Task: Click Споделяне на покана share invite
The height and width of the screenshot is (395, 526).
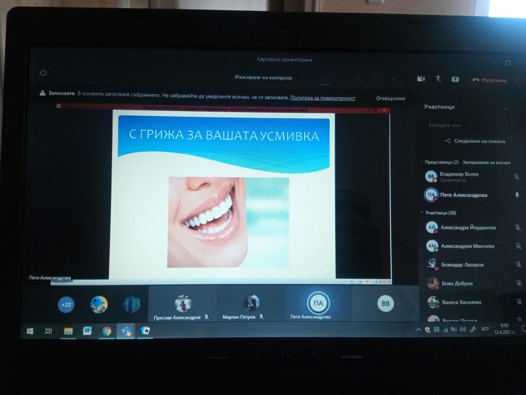Action: pos(475,141)
